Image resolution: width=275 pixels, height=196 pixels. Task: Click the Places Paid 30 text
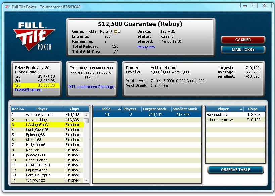(29, 72)
